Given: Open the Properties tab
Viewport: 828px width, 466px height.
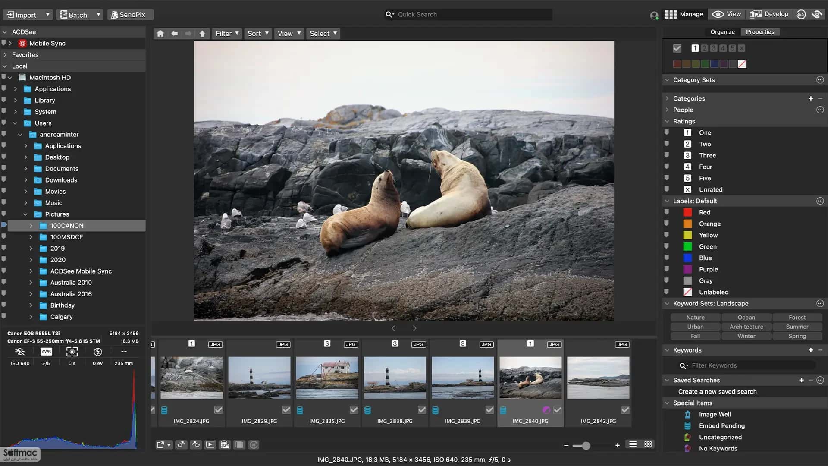Looking at the screenshot, I should [x=760, y=32].
